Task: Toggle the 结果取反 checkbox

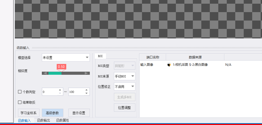Action: click(x=20, y=102)
